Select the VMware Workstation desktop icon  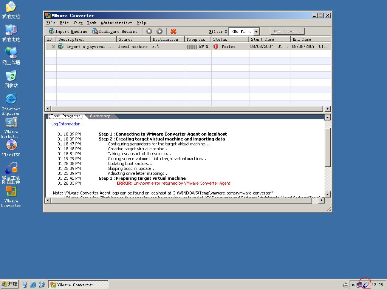pyautogui.click(x=11, y=128)
